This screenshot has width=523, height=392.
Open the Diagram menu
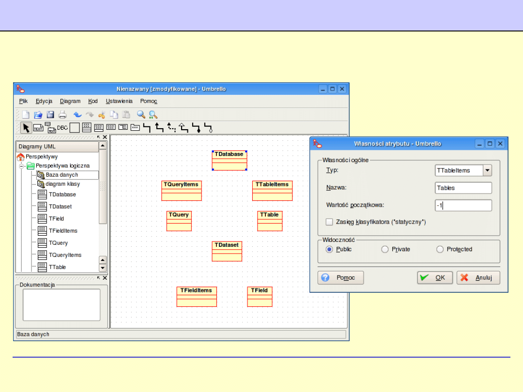(x=70, y=101)
